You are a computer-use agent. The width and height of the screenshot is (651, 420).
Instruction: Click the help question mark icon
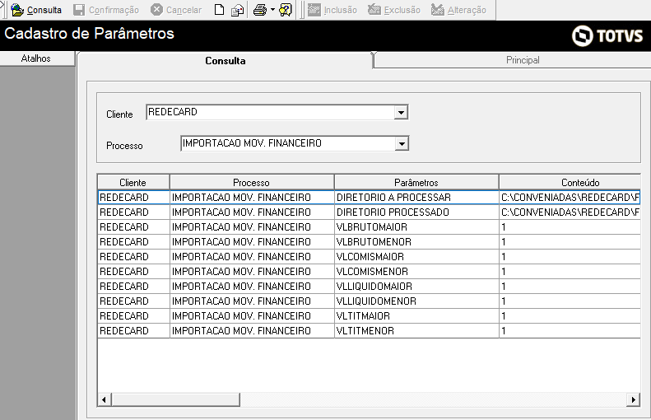286,10
